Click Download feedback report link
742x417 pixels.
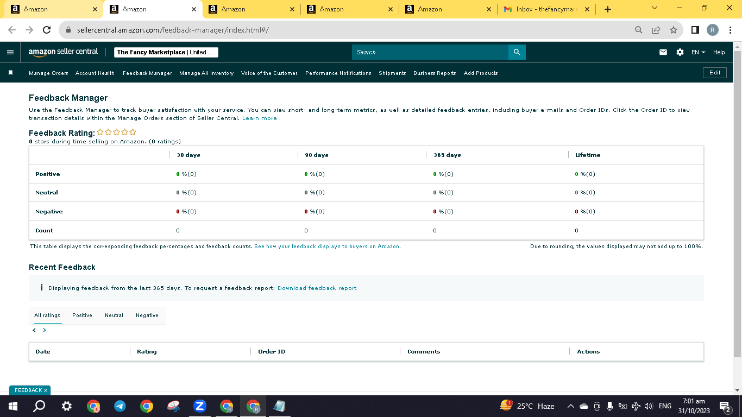click(317, 288)
